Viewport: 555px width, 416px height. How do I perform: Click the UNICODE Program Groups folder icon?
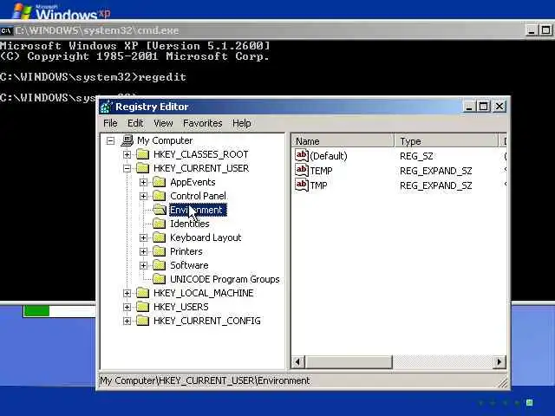160,279
